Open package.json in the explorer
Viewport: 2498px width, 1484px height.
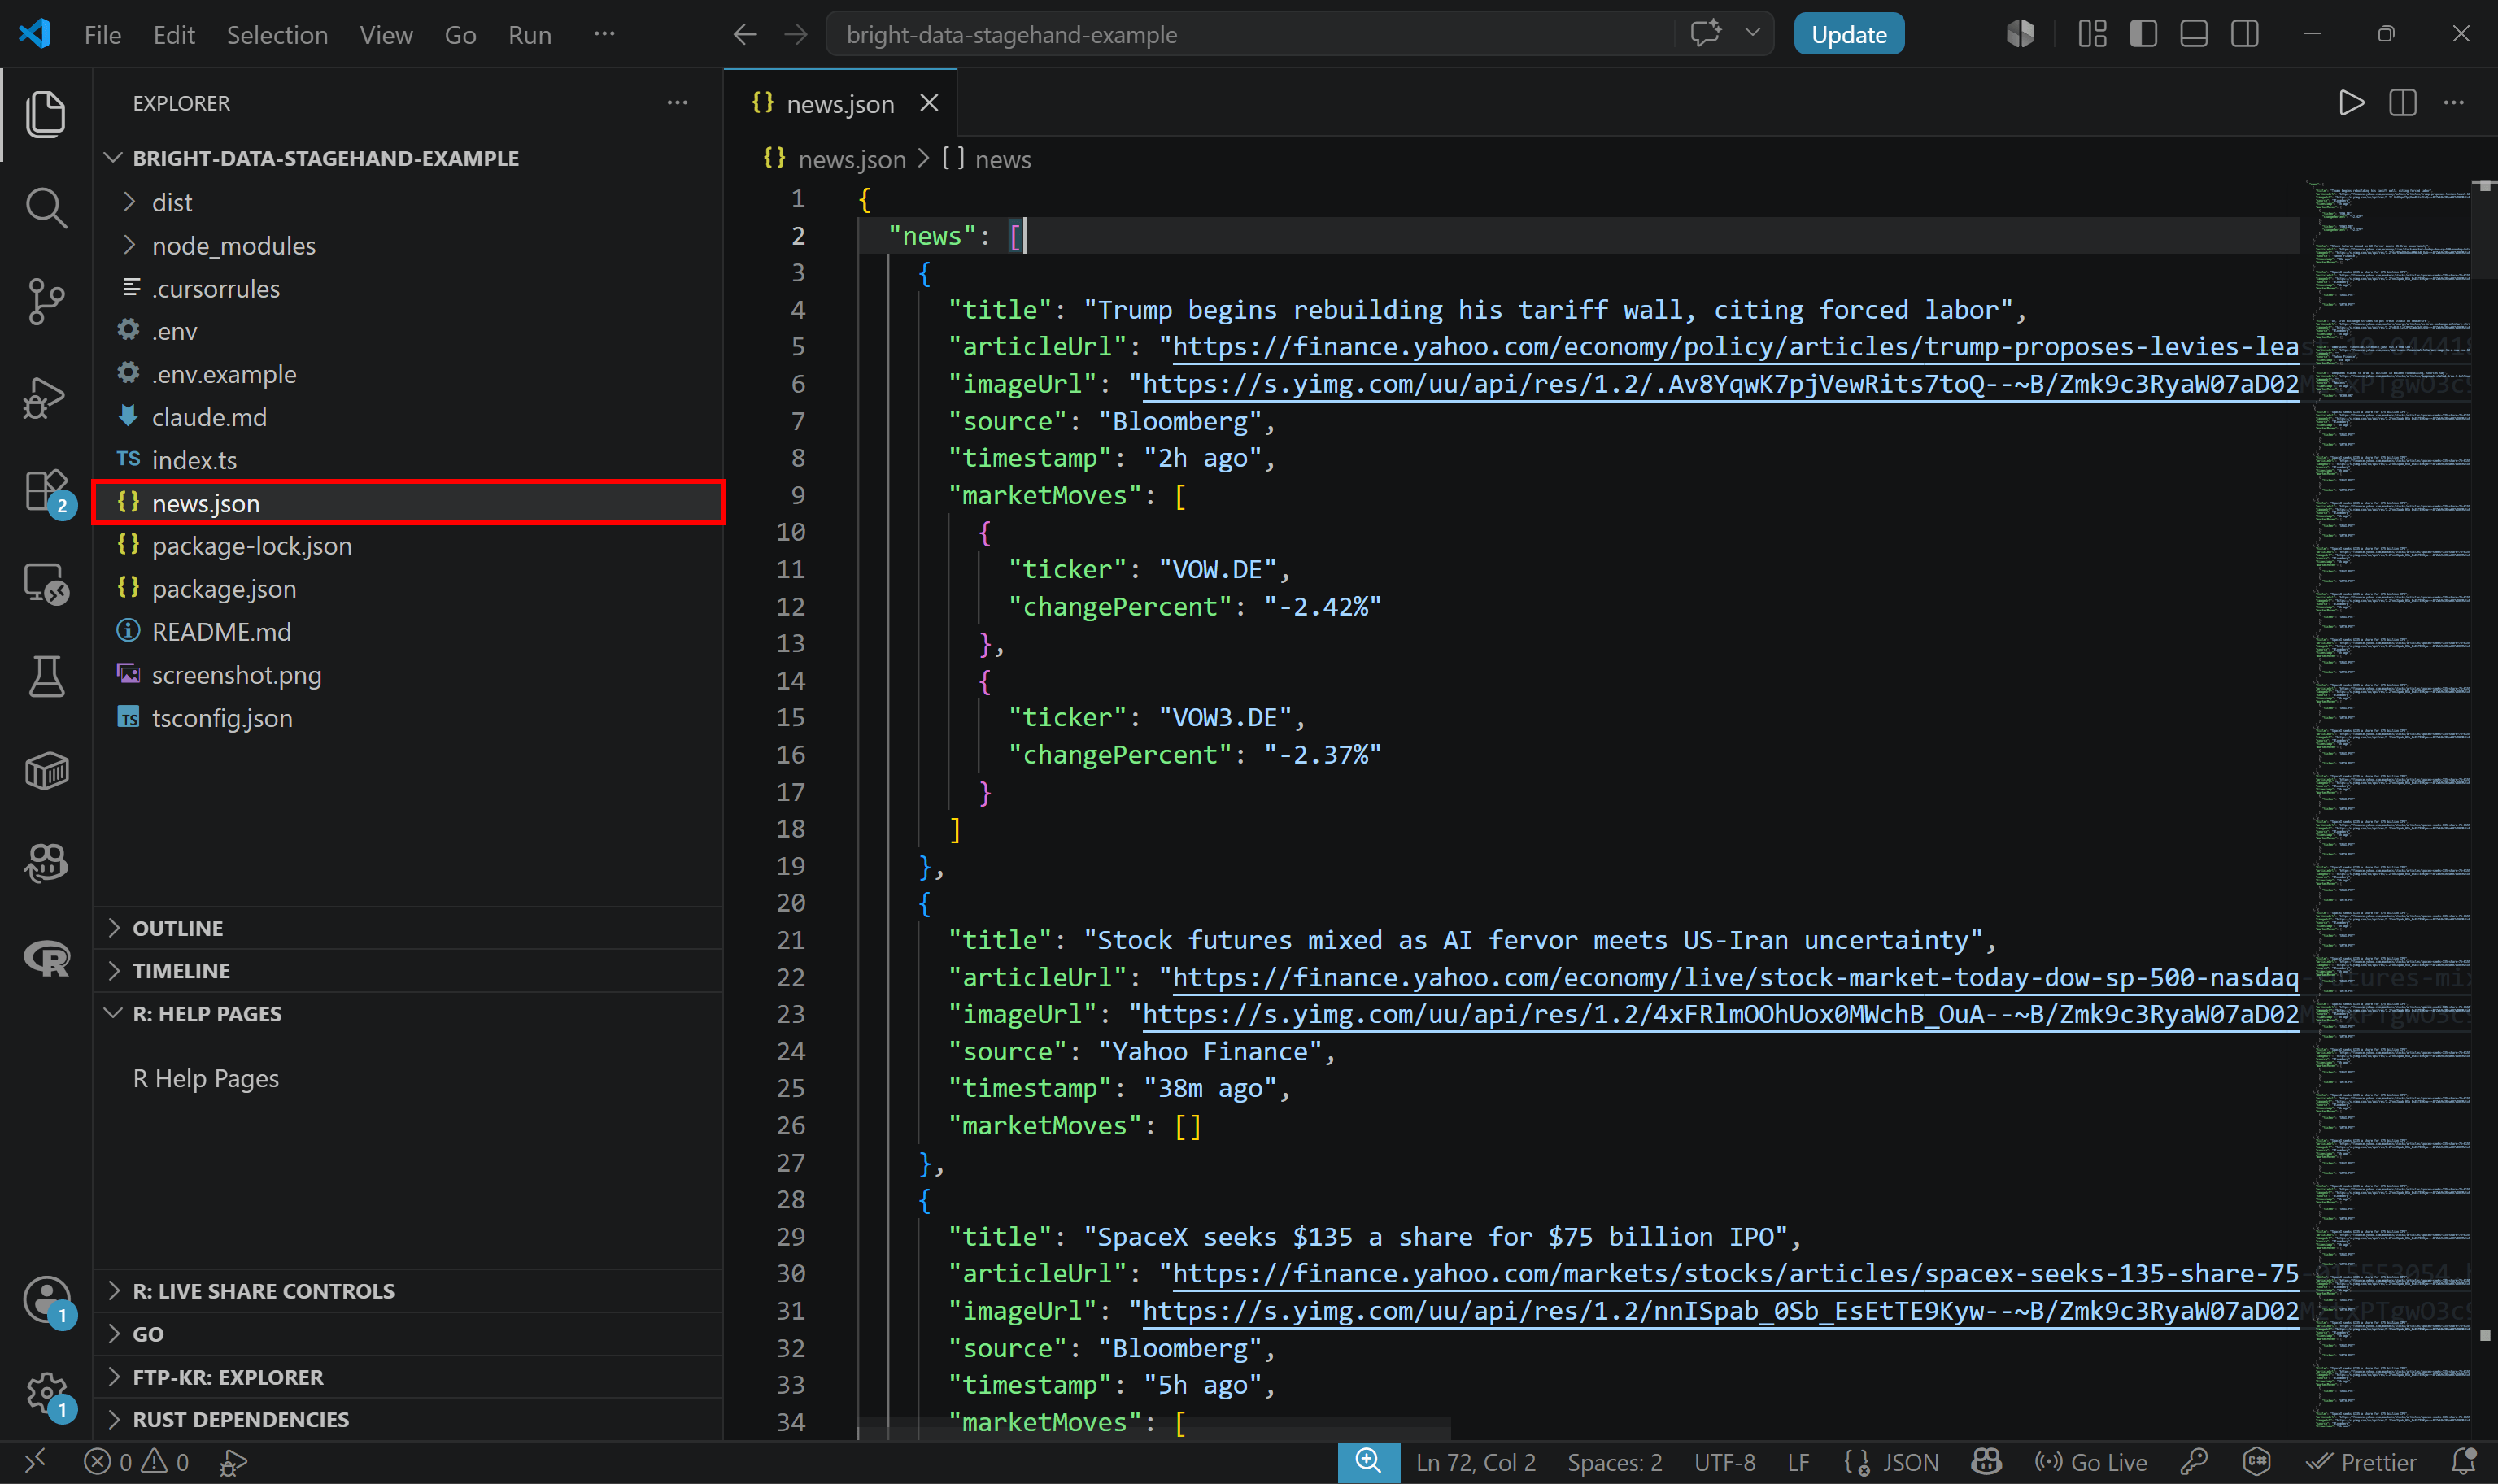tap(408, 589)
